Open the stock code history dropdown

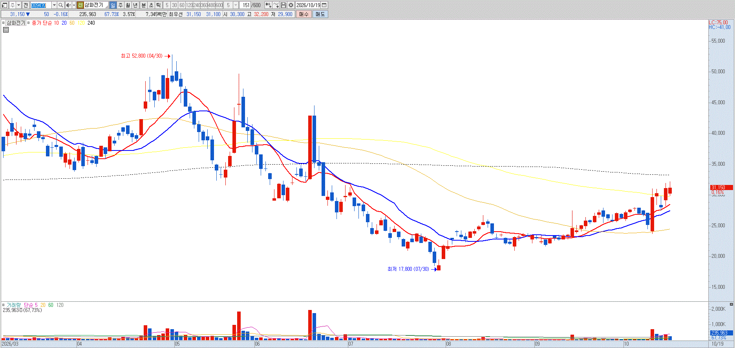pyautogui.click(x=54, y=5)
